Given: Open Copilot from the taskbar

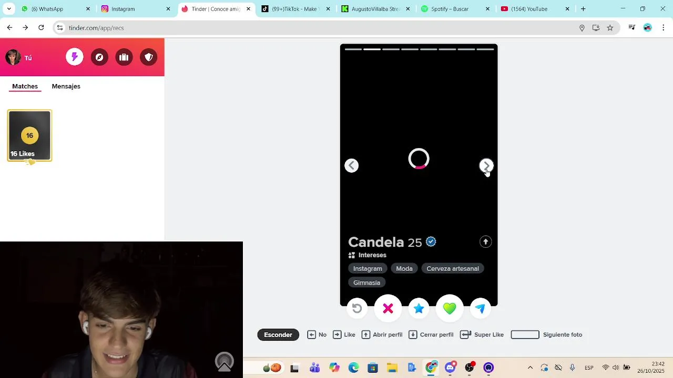Looking at the screenshot, I should point(334,367).
